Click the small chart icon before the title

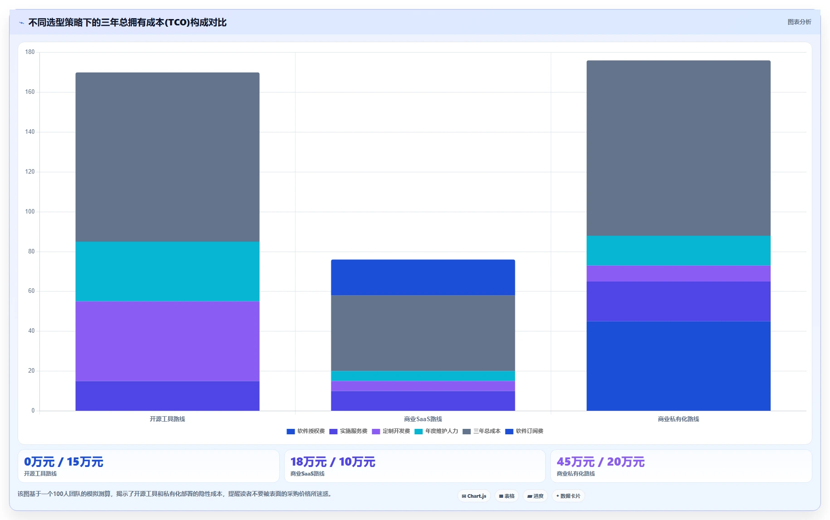point(21,23)
